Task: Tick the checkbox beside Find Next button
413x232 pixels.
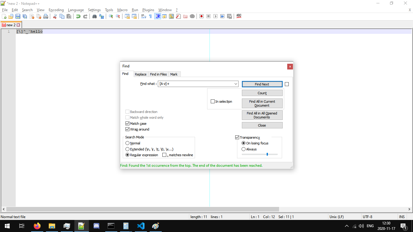Action: (x=287, y=84)
